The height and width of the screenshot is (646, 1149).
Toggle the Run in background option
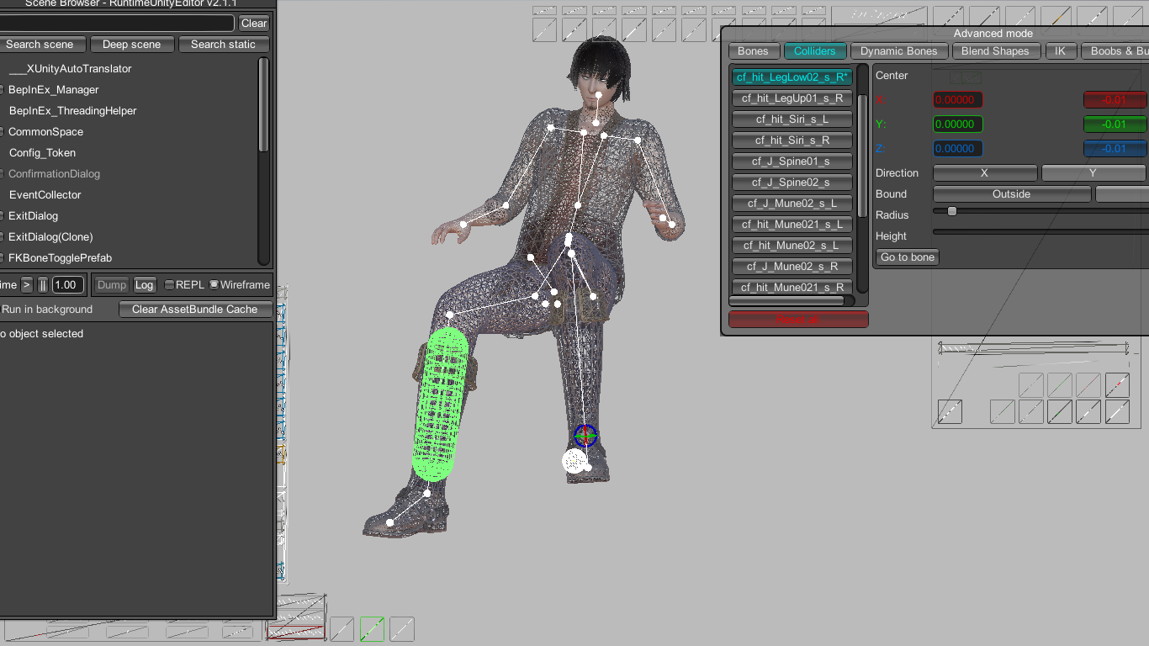pyautogui.click(x=46, y=310)
